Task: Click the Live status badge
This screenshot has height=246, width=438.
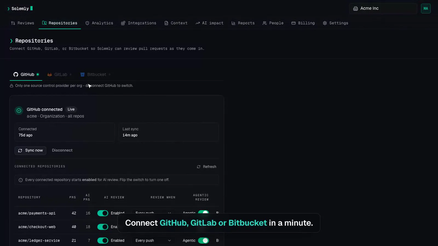Action: (71, 109)
